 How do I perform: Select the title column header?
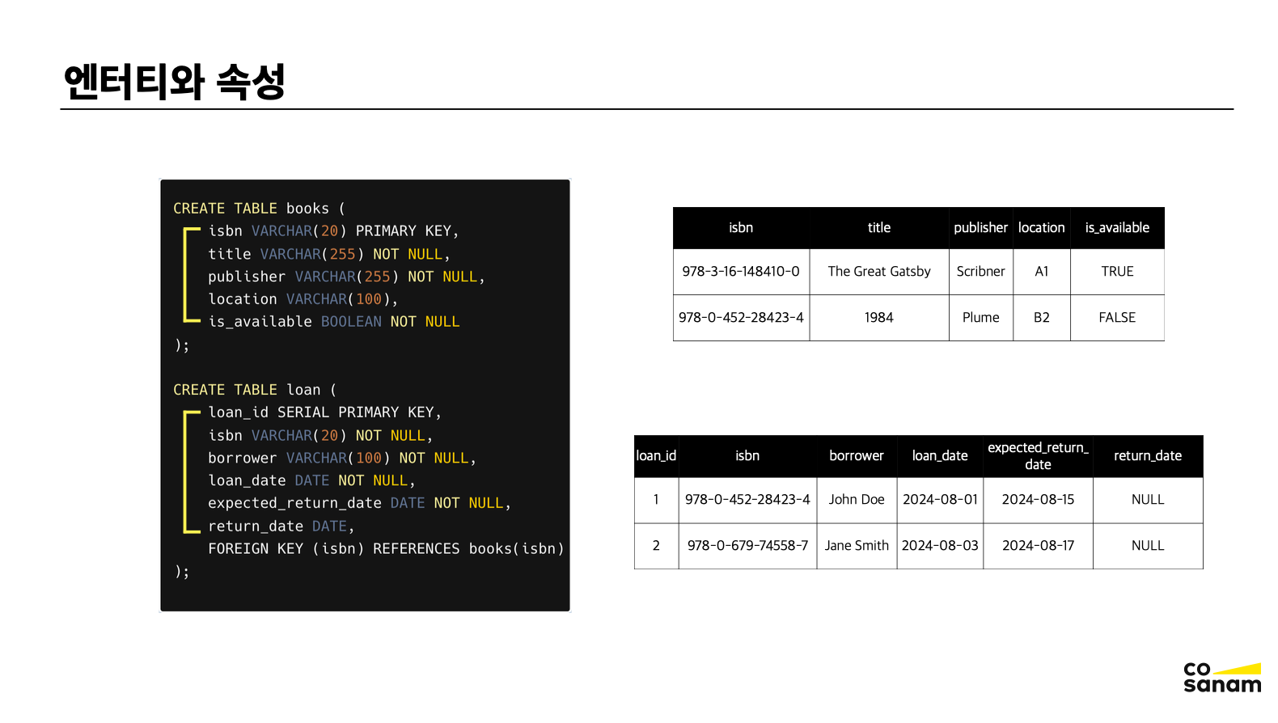coord(878,228)
